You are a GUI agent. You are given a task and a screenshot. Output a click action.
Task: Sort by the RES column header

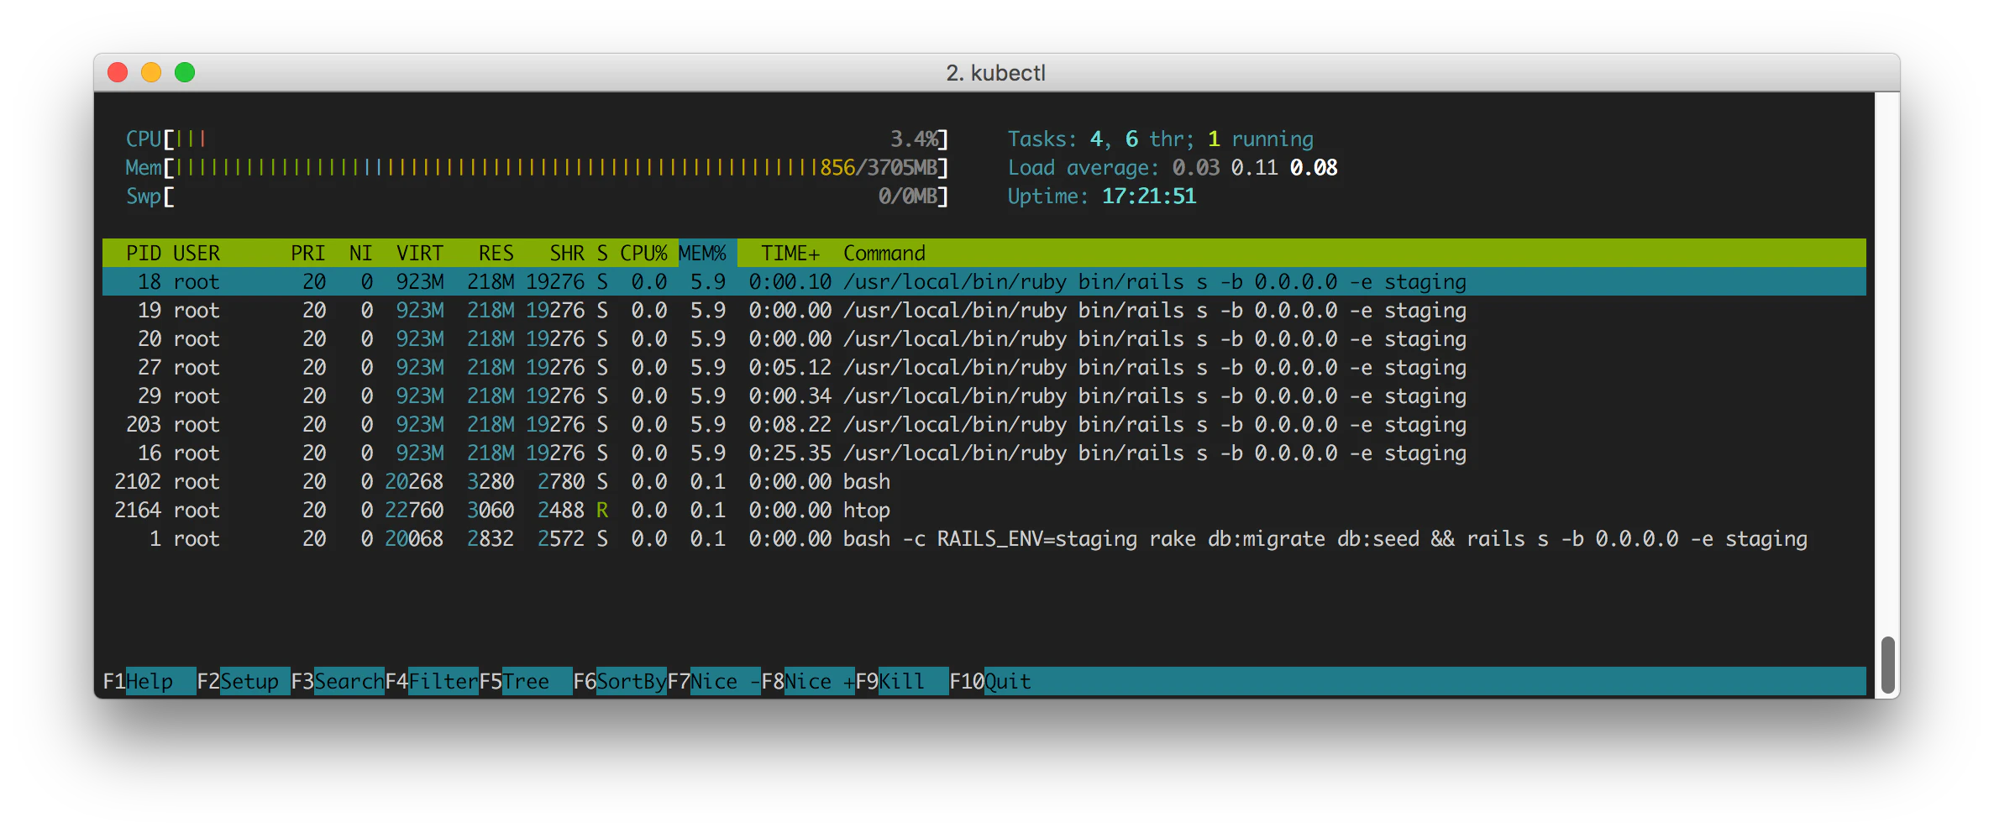click(496, 253)
